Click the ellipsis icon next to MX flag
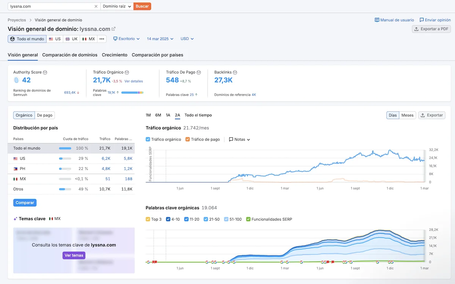Viewport: 455px width, 284px height. (101, 38)
